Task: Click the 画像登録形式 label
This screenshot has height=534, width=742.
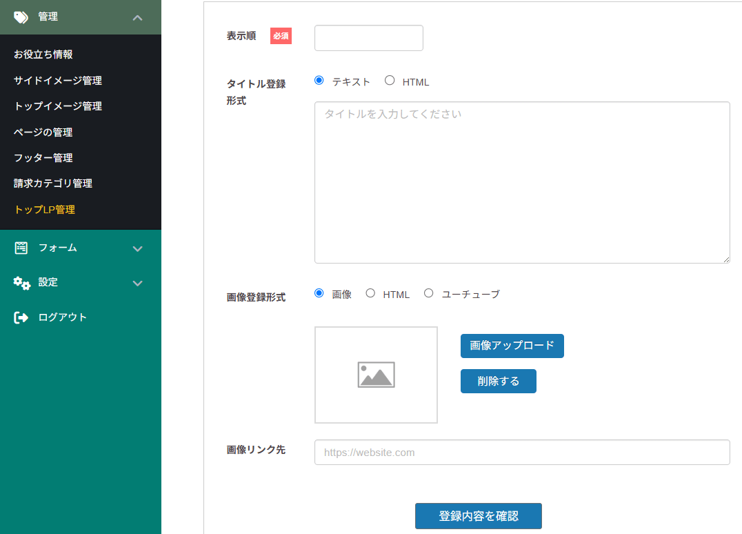Action: pos(256,297)
